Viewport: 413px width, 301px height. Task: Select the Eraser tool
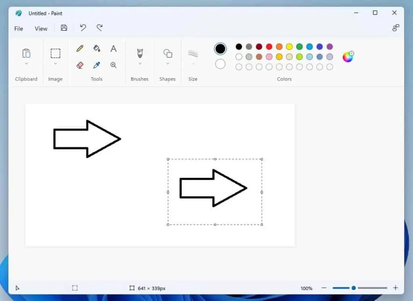click(79, 64)
